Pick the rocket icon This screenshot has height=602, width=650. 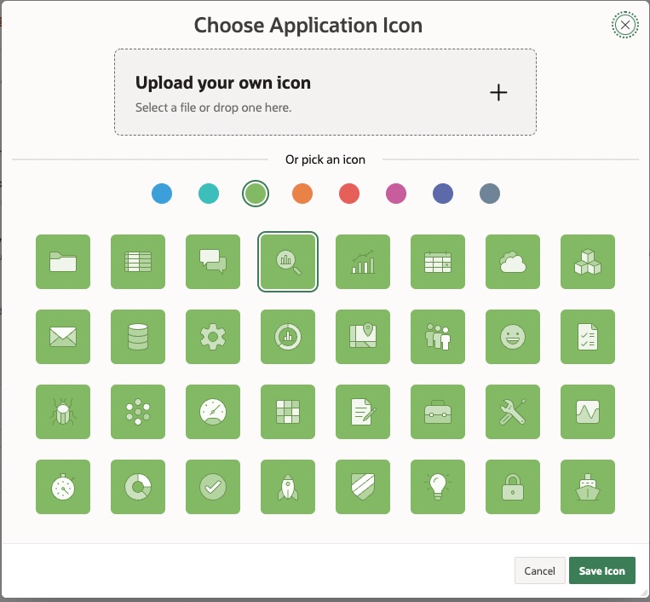[288, 487]
